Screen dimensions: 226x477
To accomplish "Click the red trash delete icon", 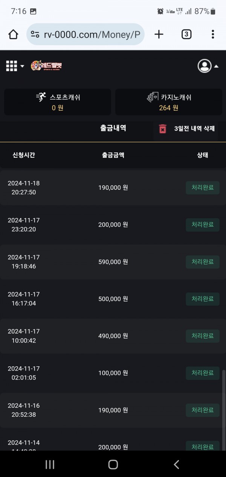I will (162, 129).
